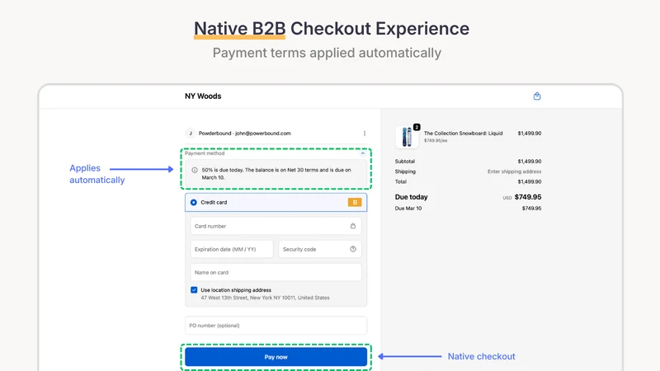Click the 50% is due today notice text
Viewport: 660px width, 371px height.
[276, 174]
